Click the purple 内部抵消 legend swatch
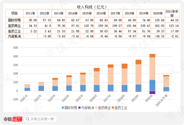The width and height of the screenshot is (184, 125). point(79,108)
